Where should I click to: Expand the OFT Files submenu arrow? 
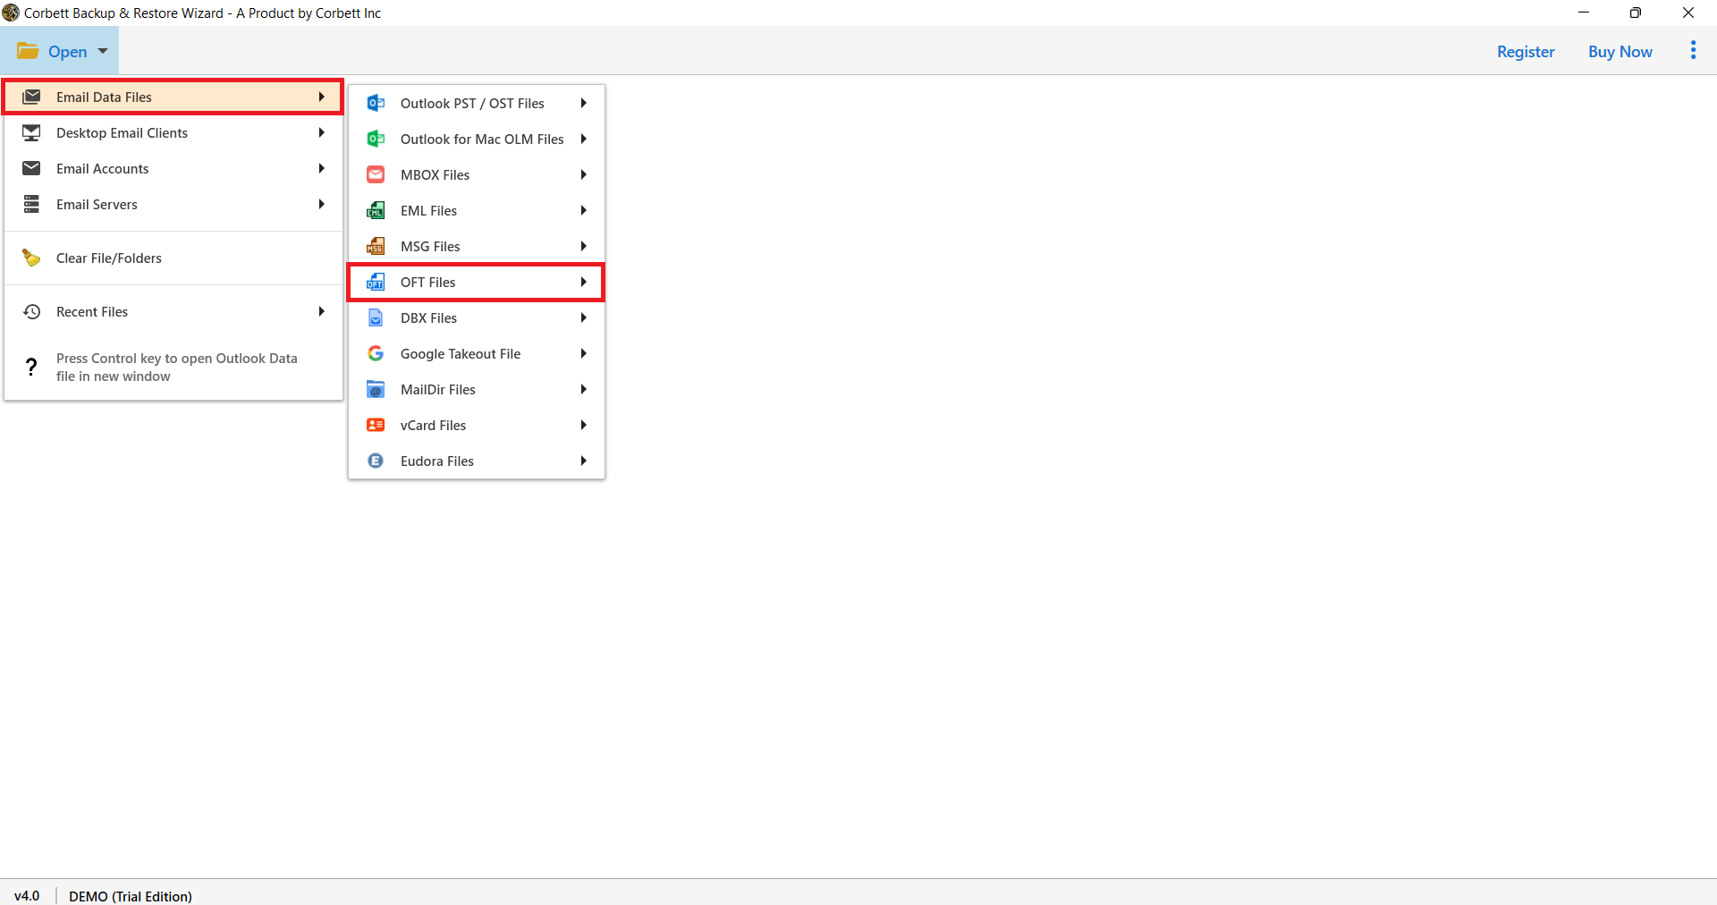[583, 282]
